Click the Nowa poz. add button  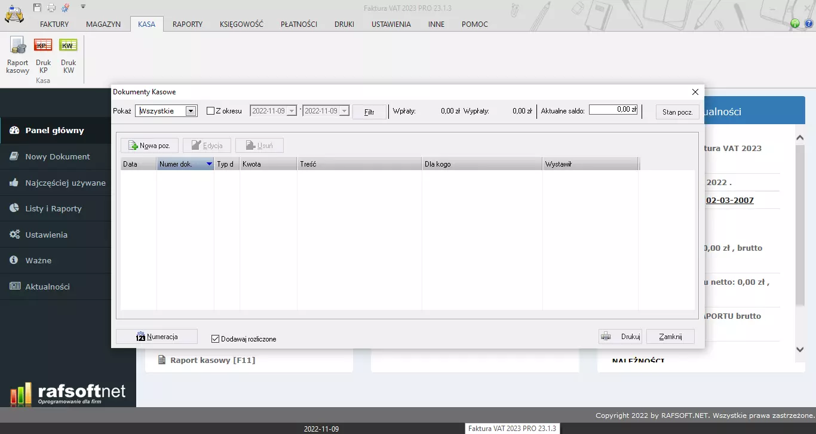click(x=149, y=146)
